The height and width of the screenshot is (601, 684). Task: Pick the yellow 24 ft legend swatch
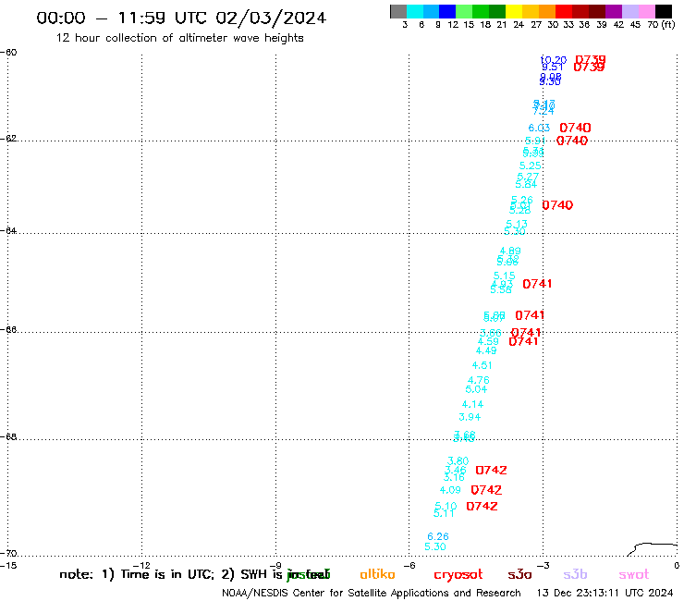514,11
